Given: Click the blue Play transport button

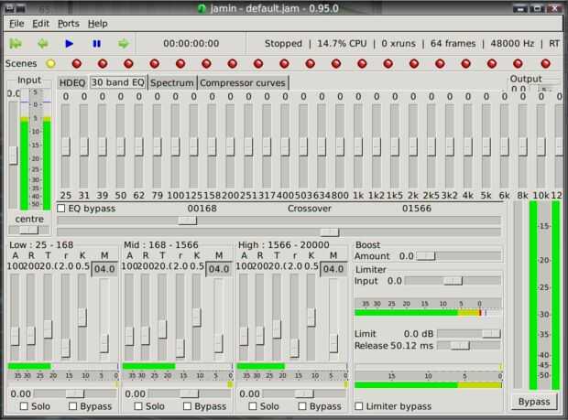Looking at the screenshot, I should 69,43.
